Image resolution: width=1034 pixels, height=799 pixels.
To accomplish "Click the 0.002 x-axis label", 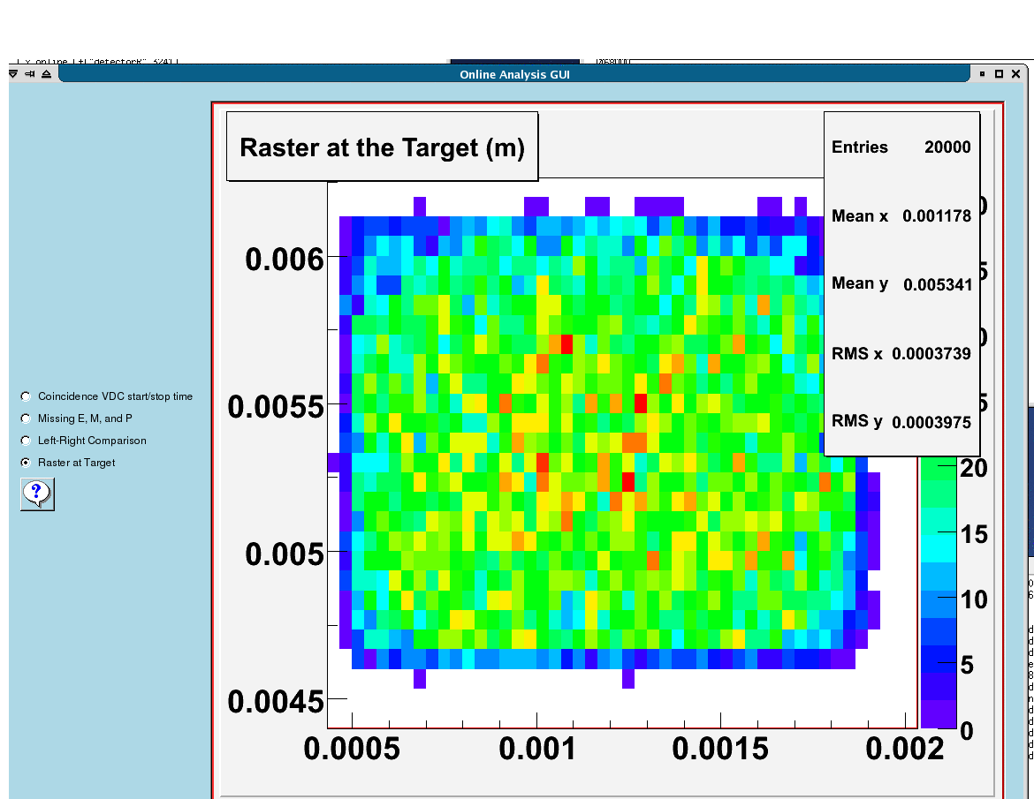I will tap(905, 749).
